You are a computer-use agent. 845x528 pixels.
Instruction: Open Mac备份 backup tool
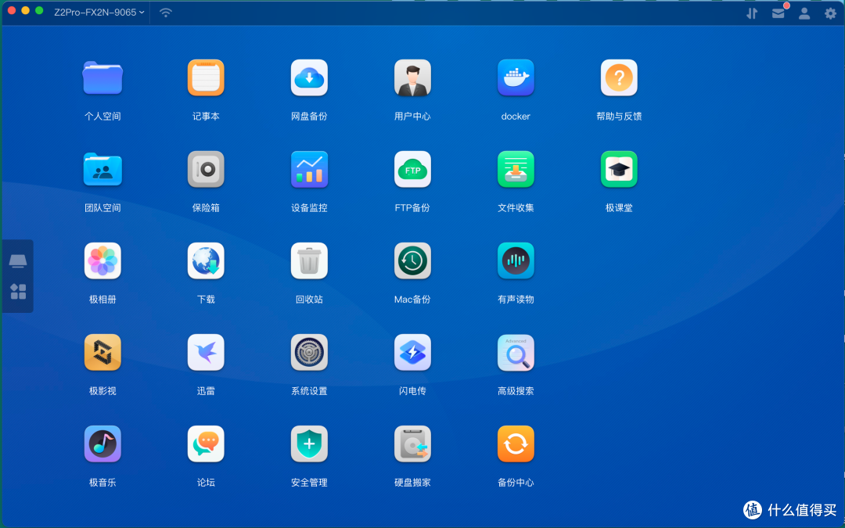coord(412,260)
